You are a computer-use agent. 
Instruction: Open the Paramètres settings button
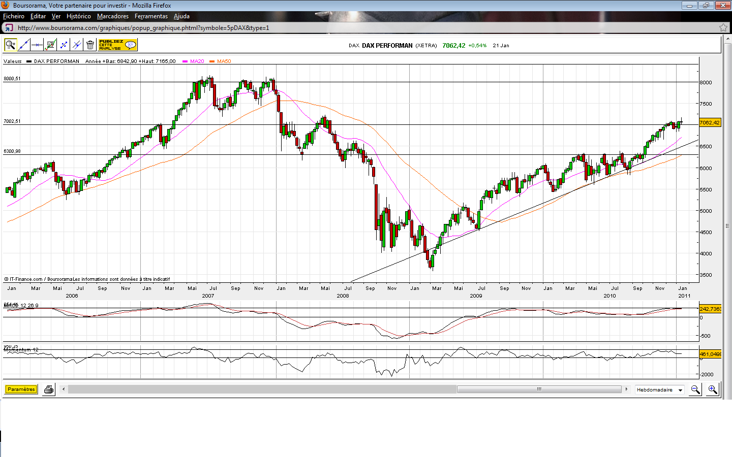21,389
